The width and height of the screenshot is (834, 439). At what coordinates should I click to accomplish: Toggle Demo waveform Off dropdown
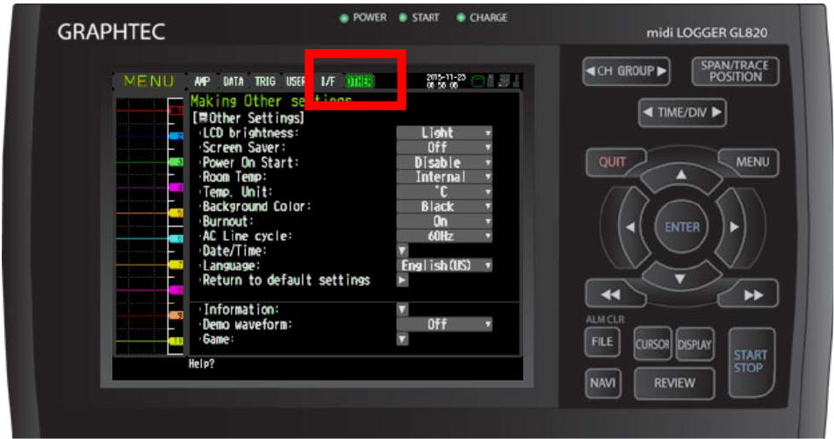[x=444, y=324]
